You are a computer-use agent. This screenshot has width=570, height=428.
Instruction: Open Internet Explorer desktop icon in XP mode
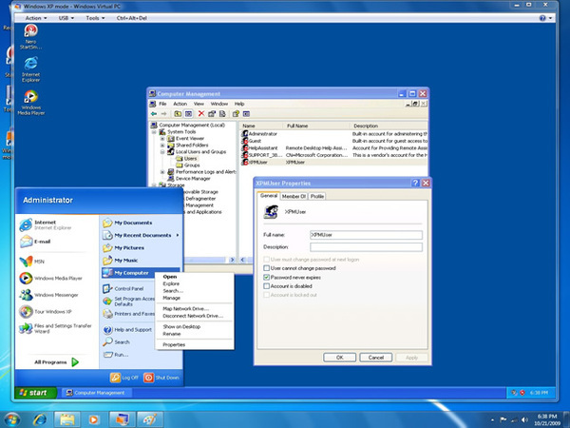point(31,69)
